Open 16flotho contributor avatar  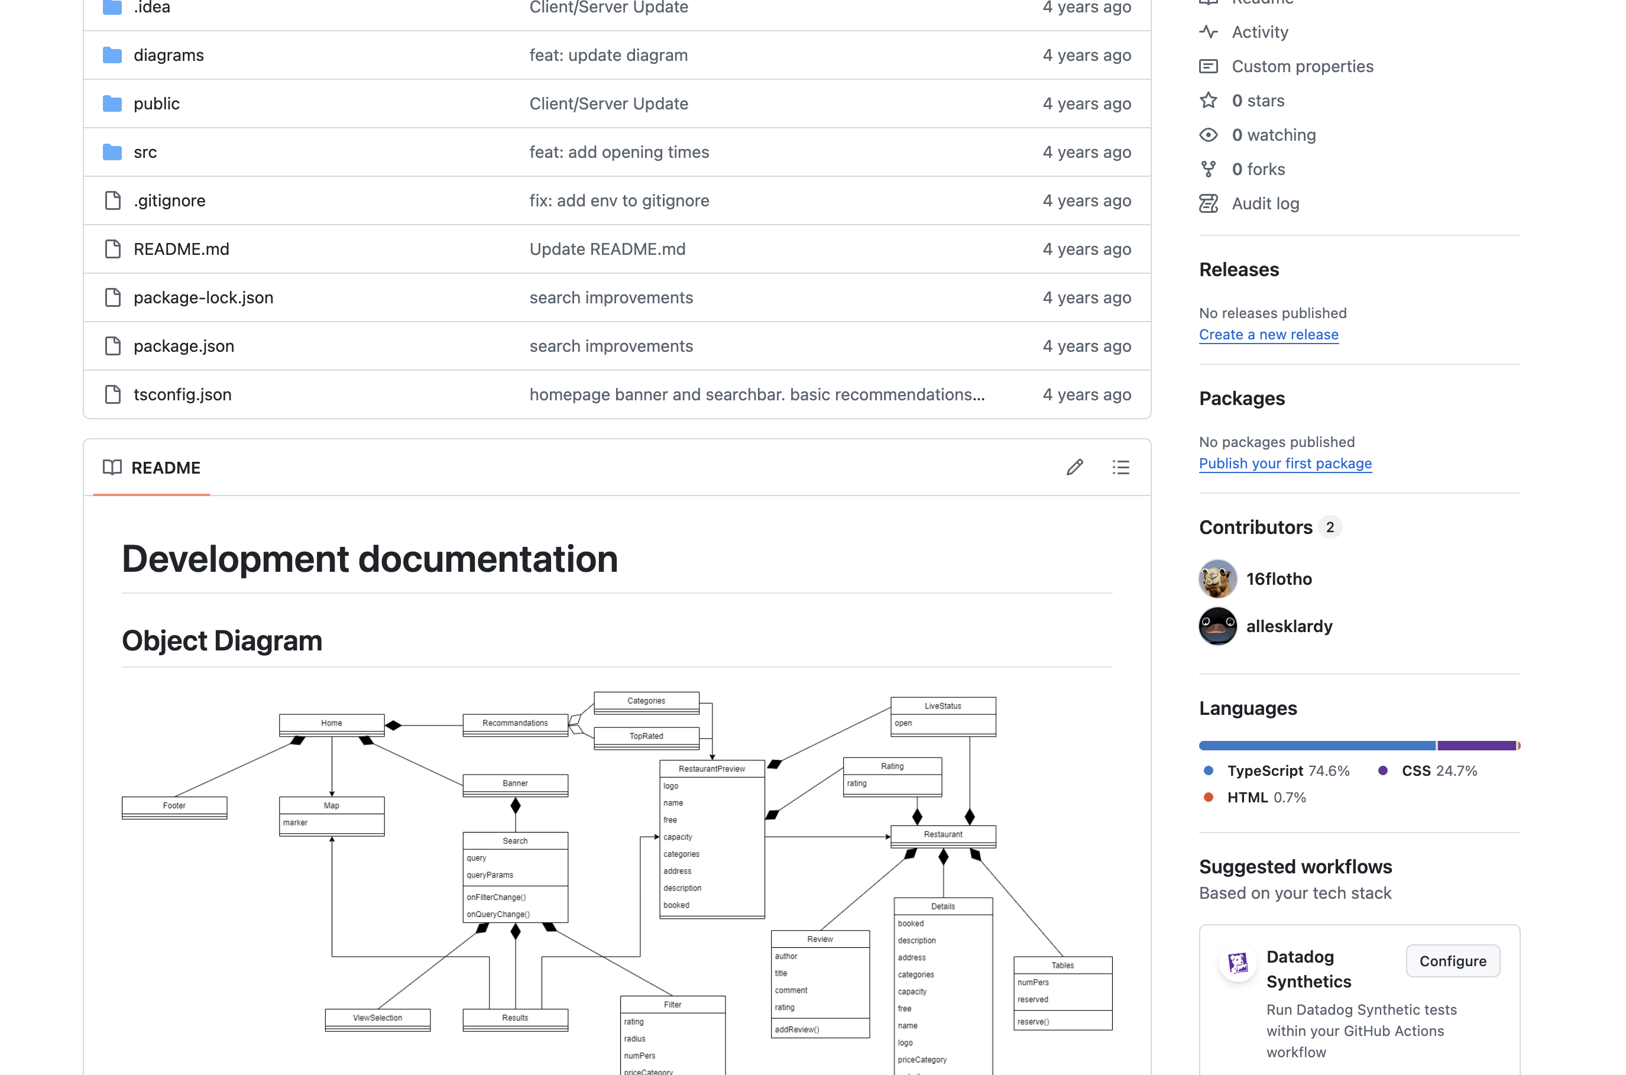click(1217, 579)
